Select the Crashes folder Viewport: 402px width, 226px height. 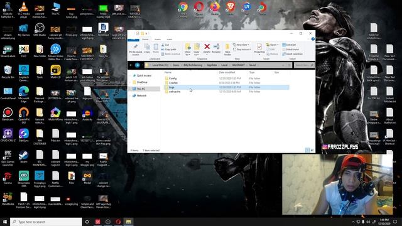173,83
